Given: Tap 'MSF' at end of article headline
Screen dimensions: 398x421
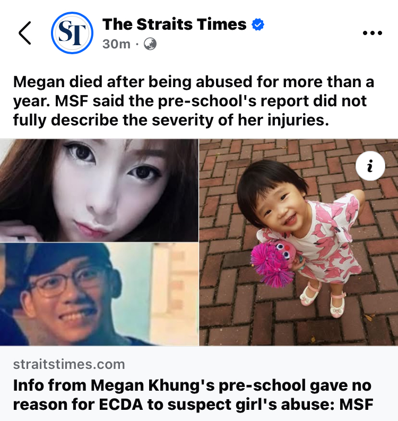Looking at the screenshot, I should [357, 405].
